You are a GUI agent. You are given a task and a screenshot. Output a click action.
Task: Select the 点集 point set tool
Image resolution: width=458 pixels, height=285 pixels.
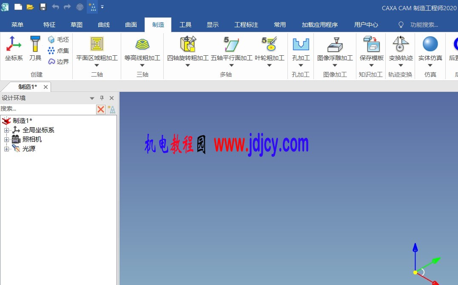[58, 51]
